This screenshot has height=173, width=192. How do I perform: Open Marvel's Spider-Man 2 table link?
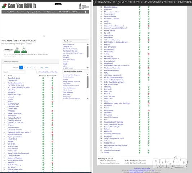pos(15,113)
